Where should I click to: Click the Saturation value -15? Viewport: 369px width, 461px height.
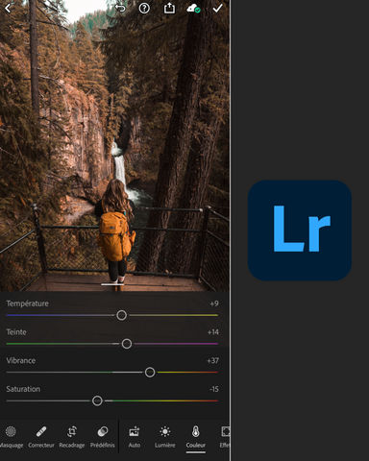click(214, 389)
